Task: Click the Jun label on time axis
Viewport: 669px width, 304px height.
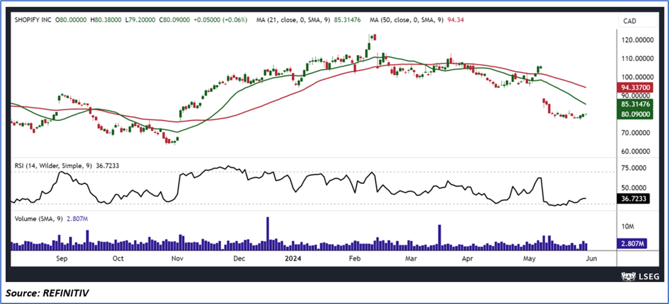Action: click(x=591, y=258)
